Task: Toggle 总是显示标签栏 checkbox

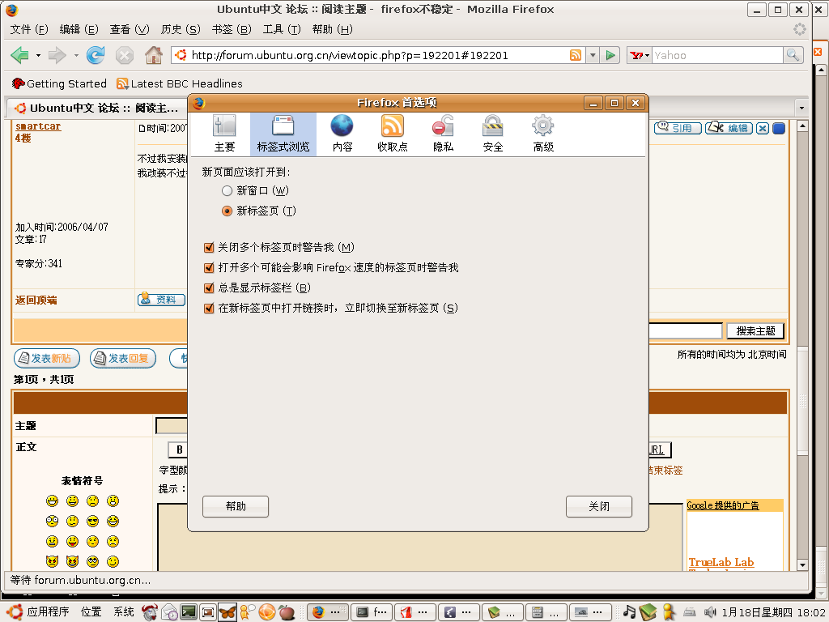Action: [209, 288]
